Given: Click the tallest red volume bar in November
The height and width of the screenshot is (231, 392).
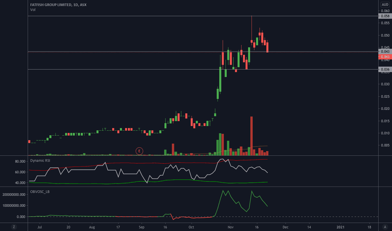Looking at the screenshot, I should pos(252,136).
